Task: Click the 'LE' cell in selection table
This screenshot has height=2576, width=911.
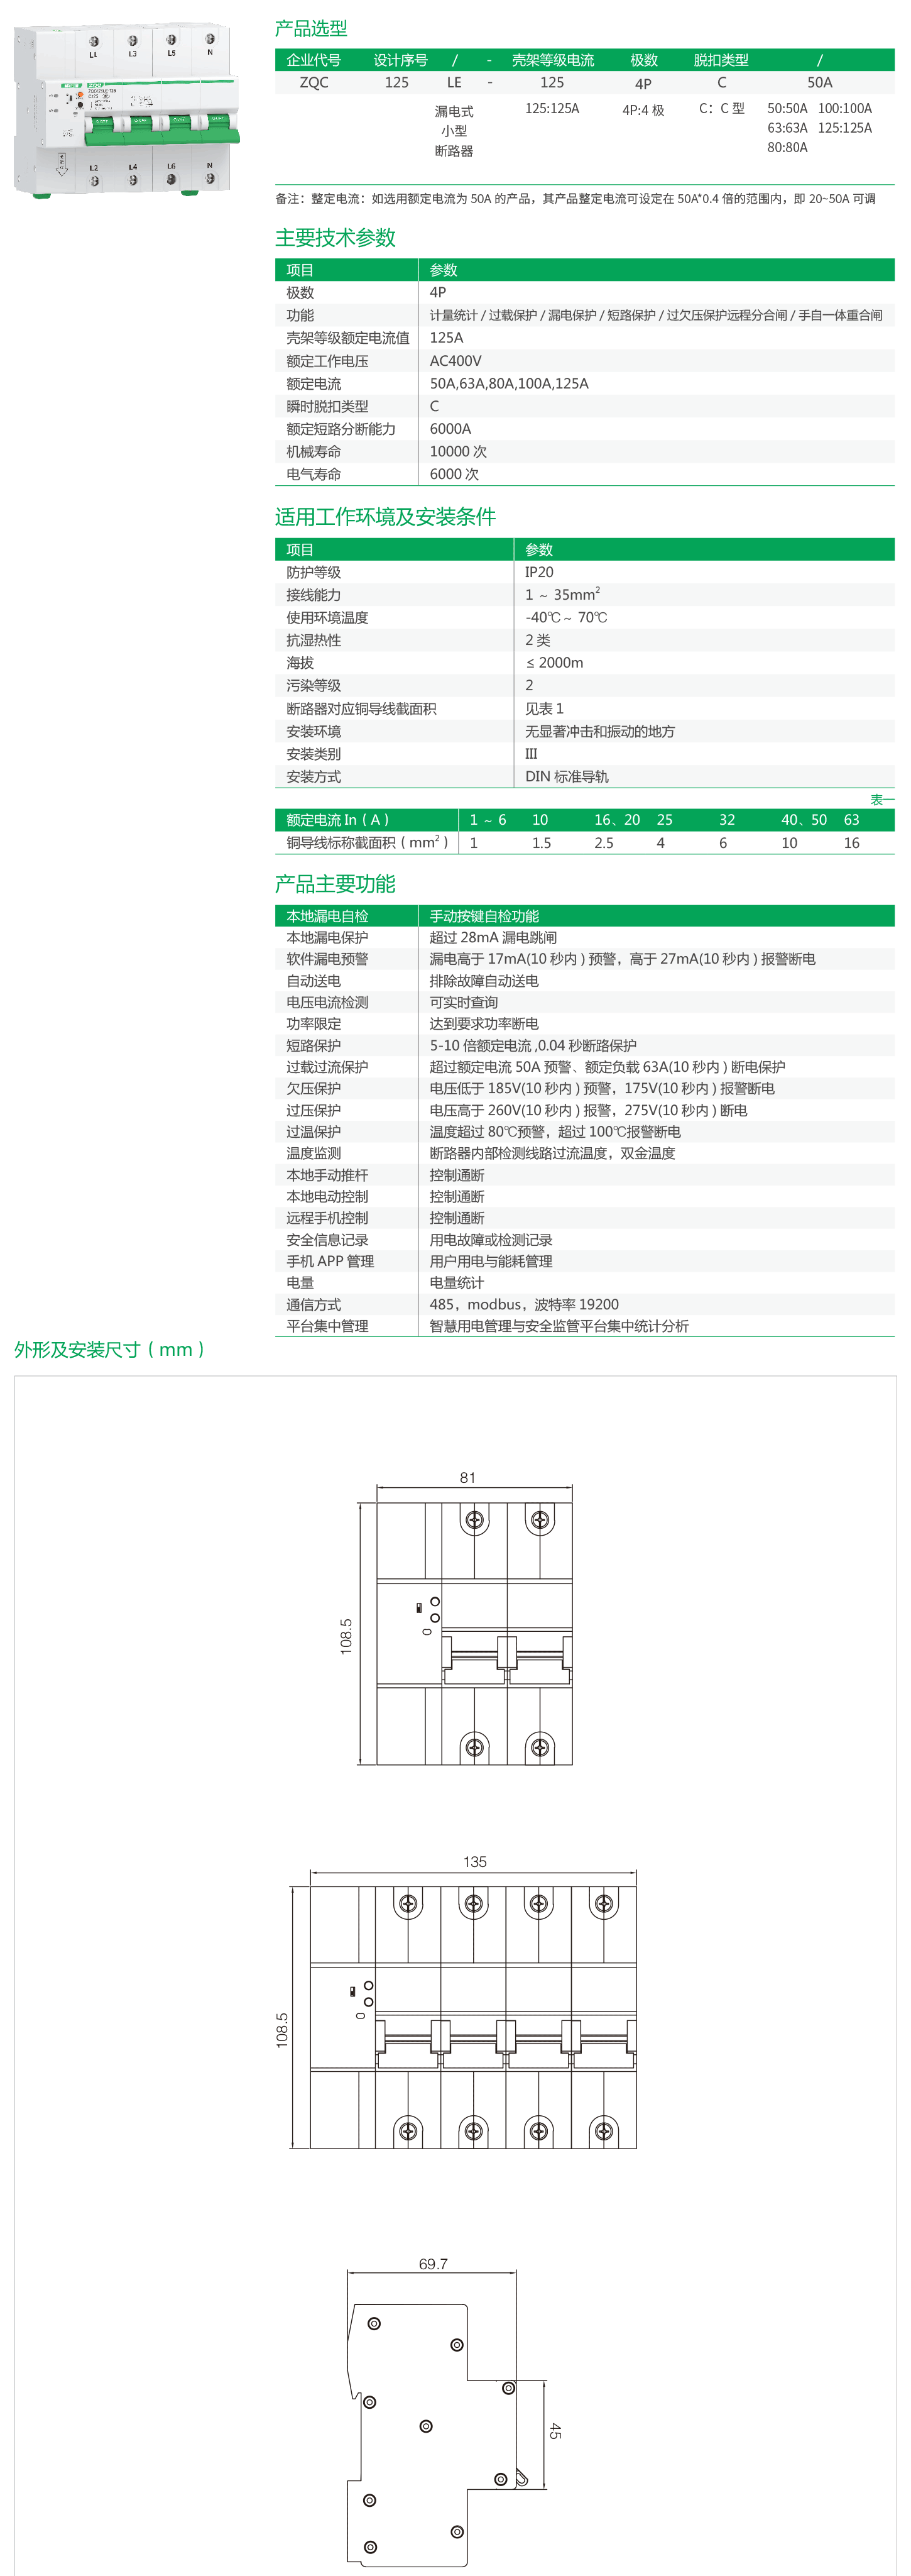Action: coord(454,83)
